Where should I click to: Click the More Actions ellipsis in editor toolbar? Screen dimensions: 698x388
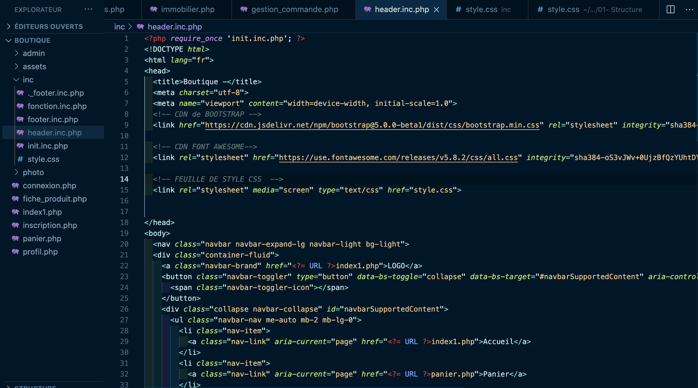(690, 9)
